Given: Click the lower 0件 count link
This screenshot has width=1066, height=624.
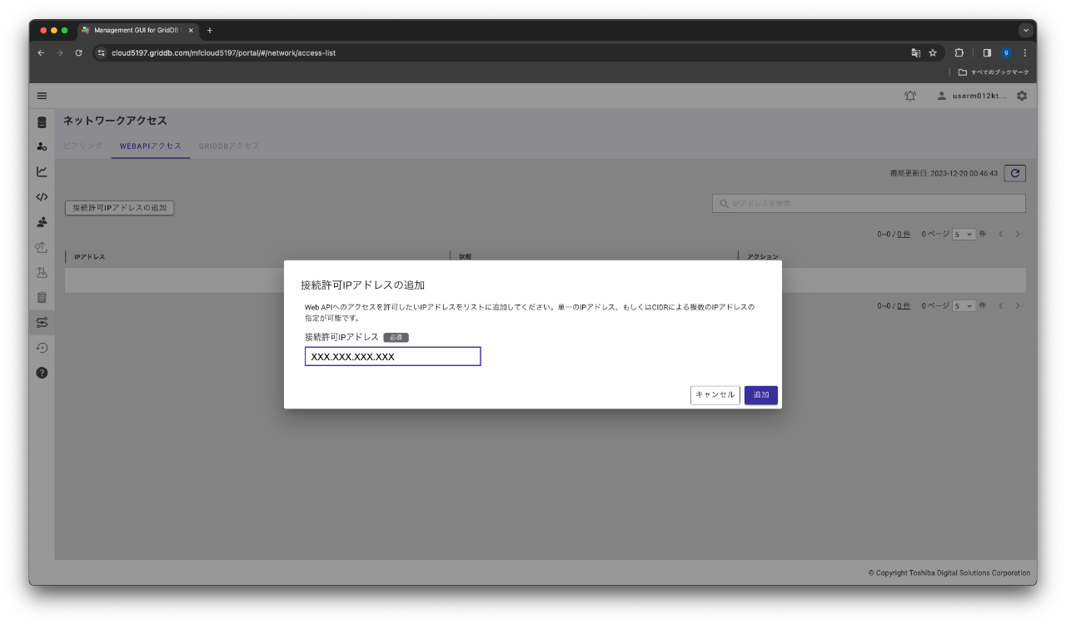Looking at the screenshot, I should click(x=904, y=306).
